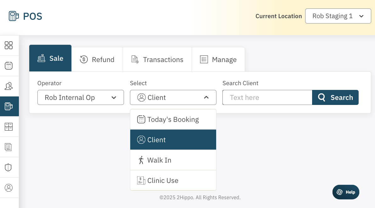Open the invoice reports sidebar icon

[x=8, y=147]
